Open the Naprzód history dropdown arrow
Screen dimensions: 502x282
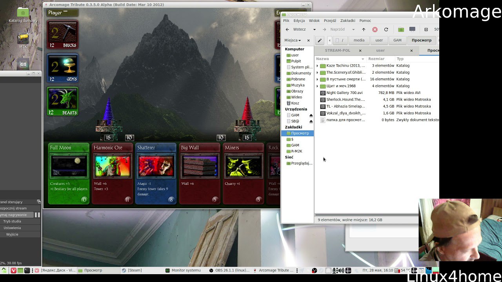point(353,29)
